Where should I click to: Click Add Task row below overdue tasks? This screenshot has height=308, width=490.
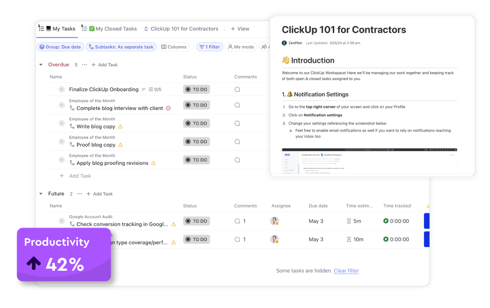75,176
